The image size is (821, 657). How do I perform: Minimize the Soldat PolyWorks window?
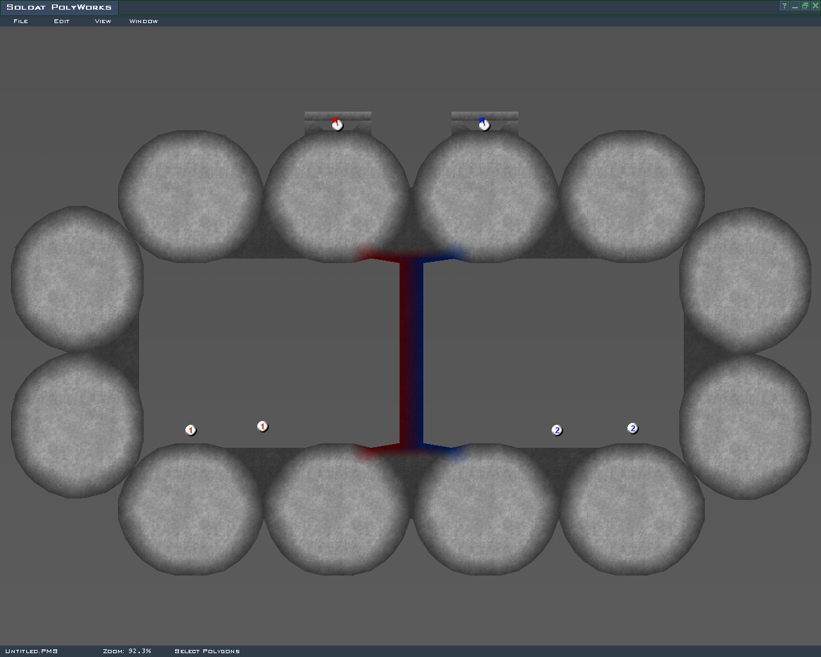[795, 6]
